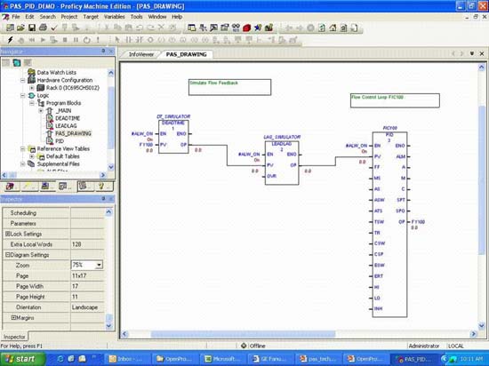Open the Target menu
Image resolution: width=489 pixels, height=366 pixels.
(91, 17)
